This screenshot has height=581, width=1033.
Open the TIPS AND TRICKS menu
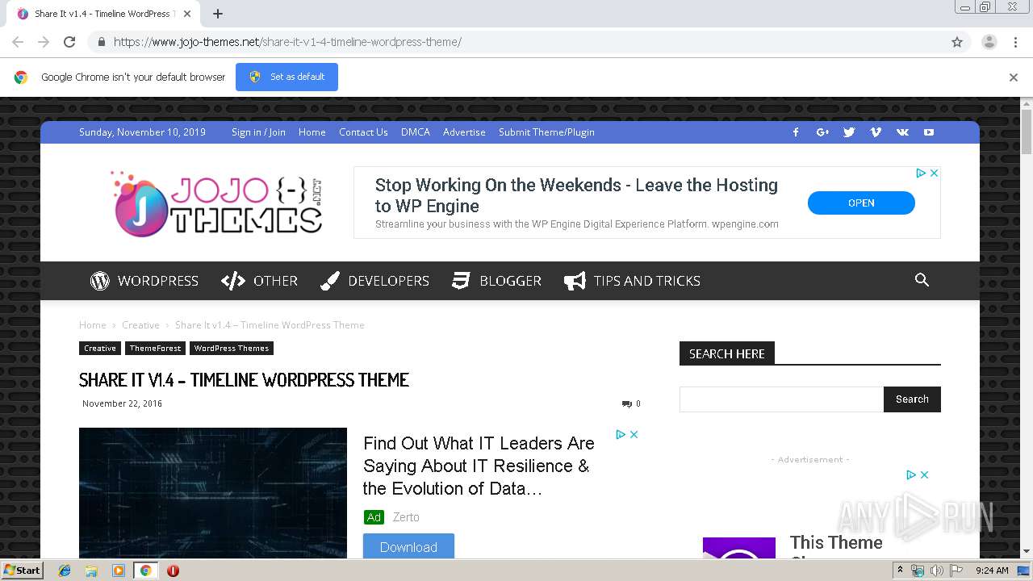coord(632,281)
